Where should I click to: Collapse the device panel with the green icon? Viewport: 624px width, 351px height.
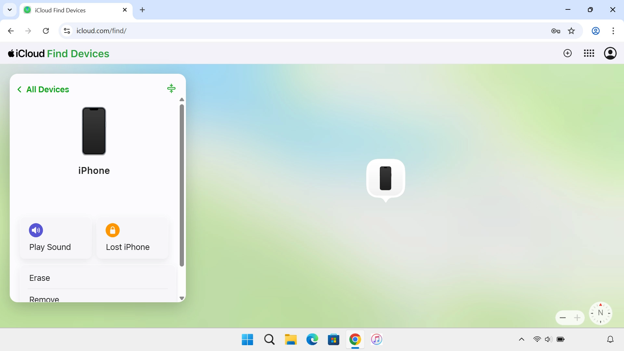[x=171, y=88]
